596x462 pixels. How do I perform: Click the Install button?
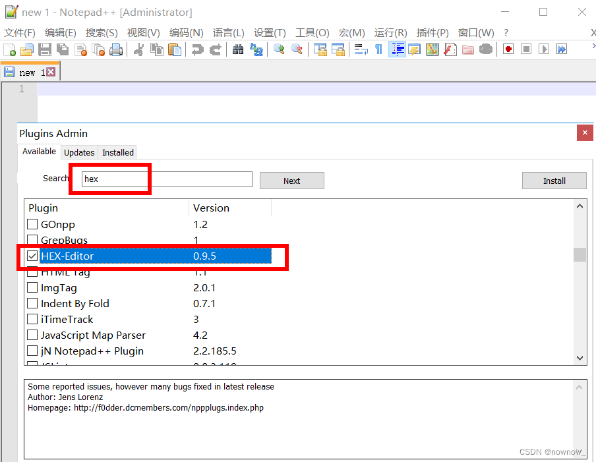554,180
